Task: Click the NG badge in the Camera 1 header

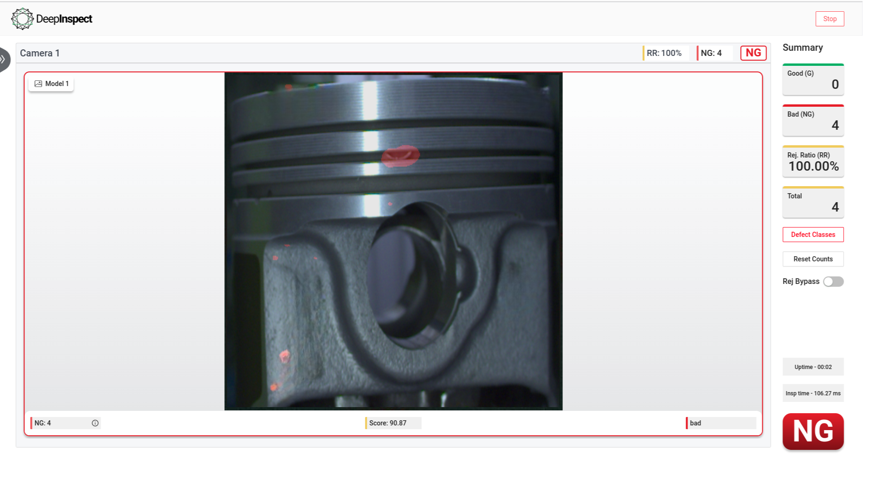Action: click(753, 53)
